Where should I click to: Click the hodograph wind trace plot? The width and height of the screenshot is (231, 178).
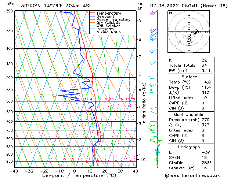tap(193, 36)
